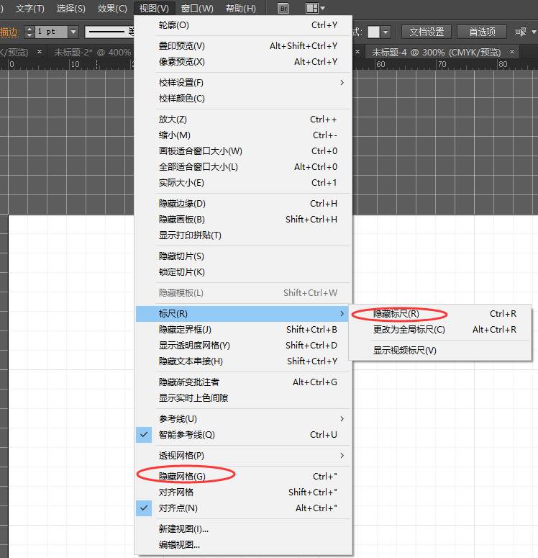Switch to 未标题-2* @ 400% tab
Viewport: 538px width, 558px height.
(x=93, y=53)
